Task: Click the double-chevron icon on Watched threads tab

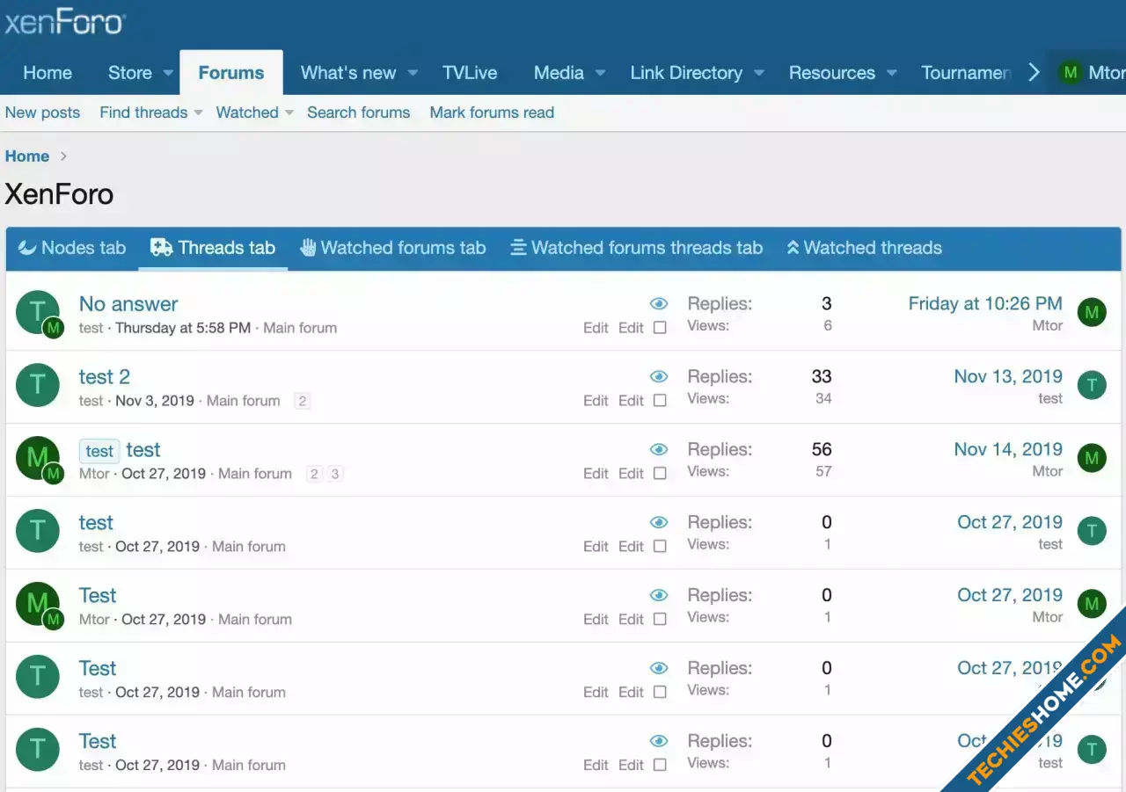Action: tap(793, 248)
